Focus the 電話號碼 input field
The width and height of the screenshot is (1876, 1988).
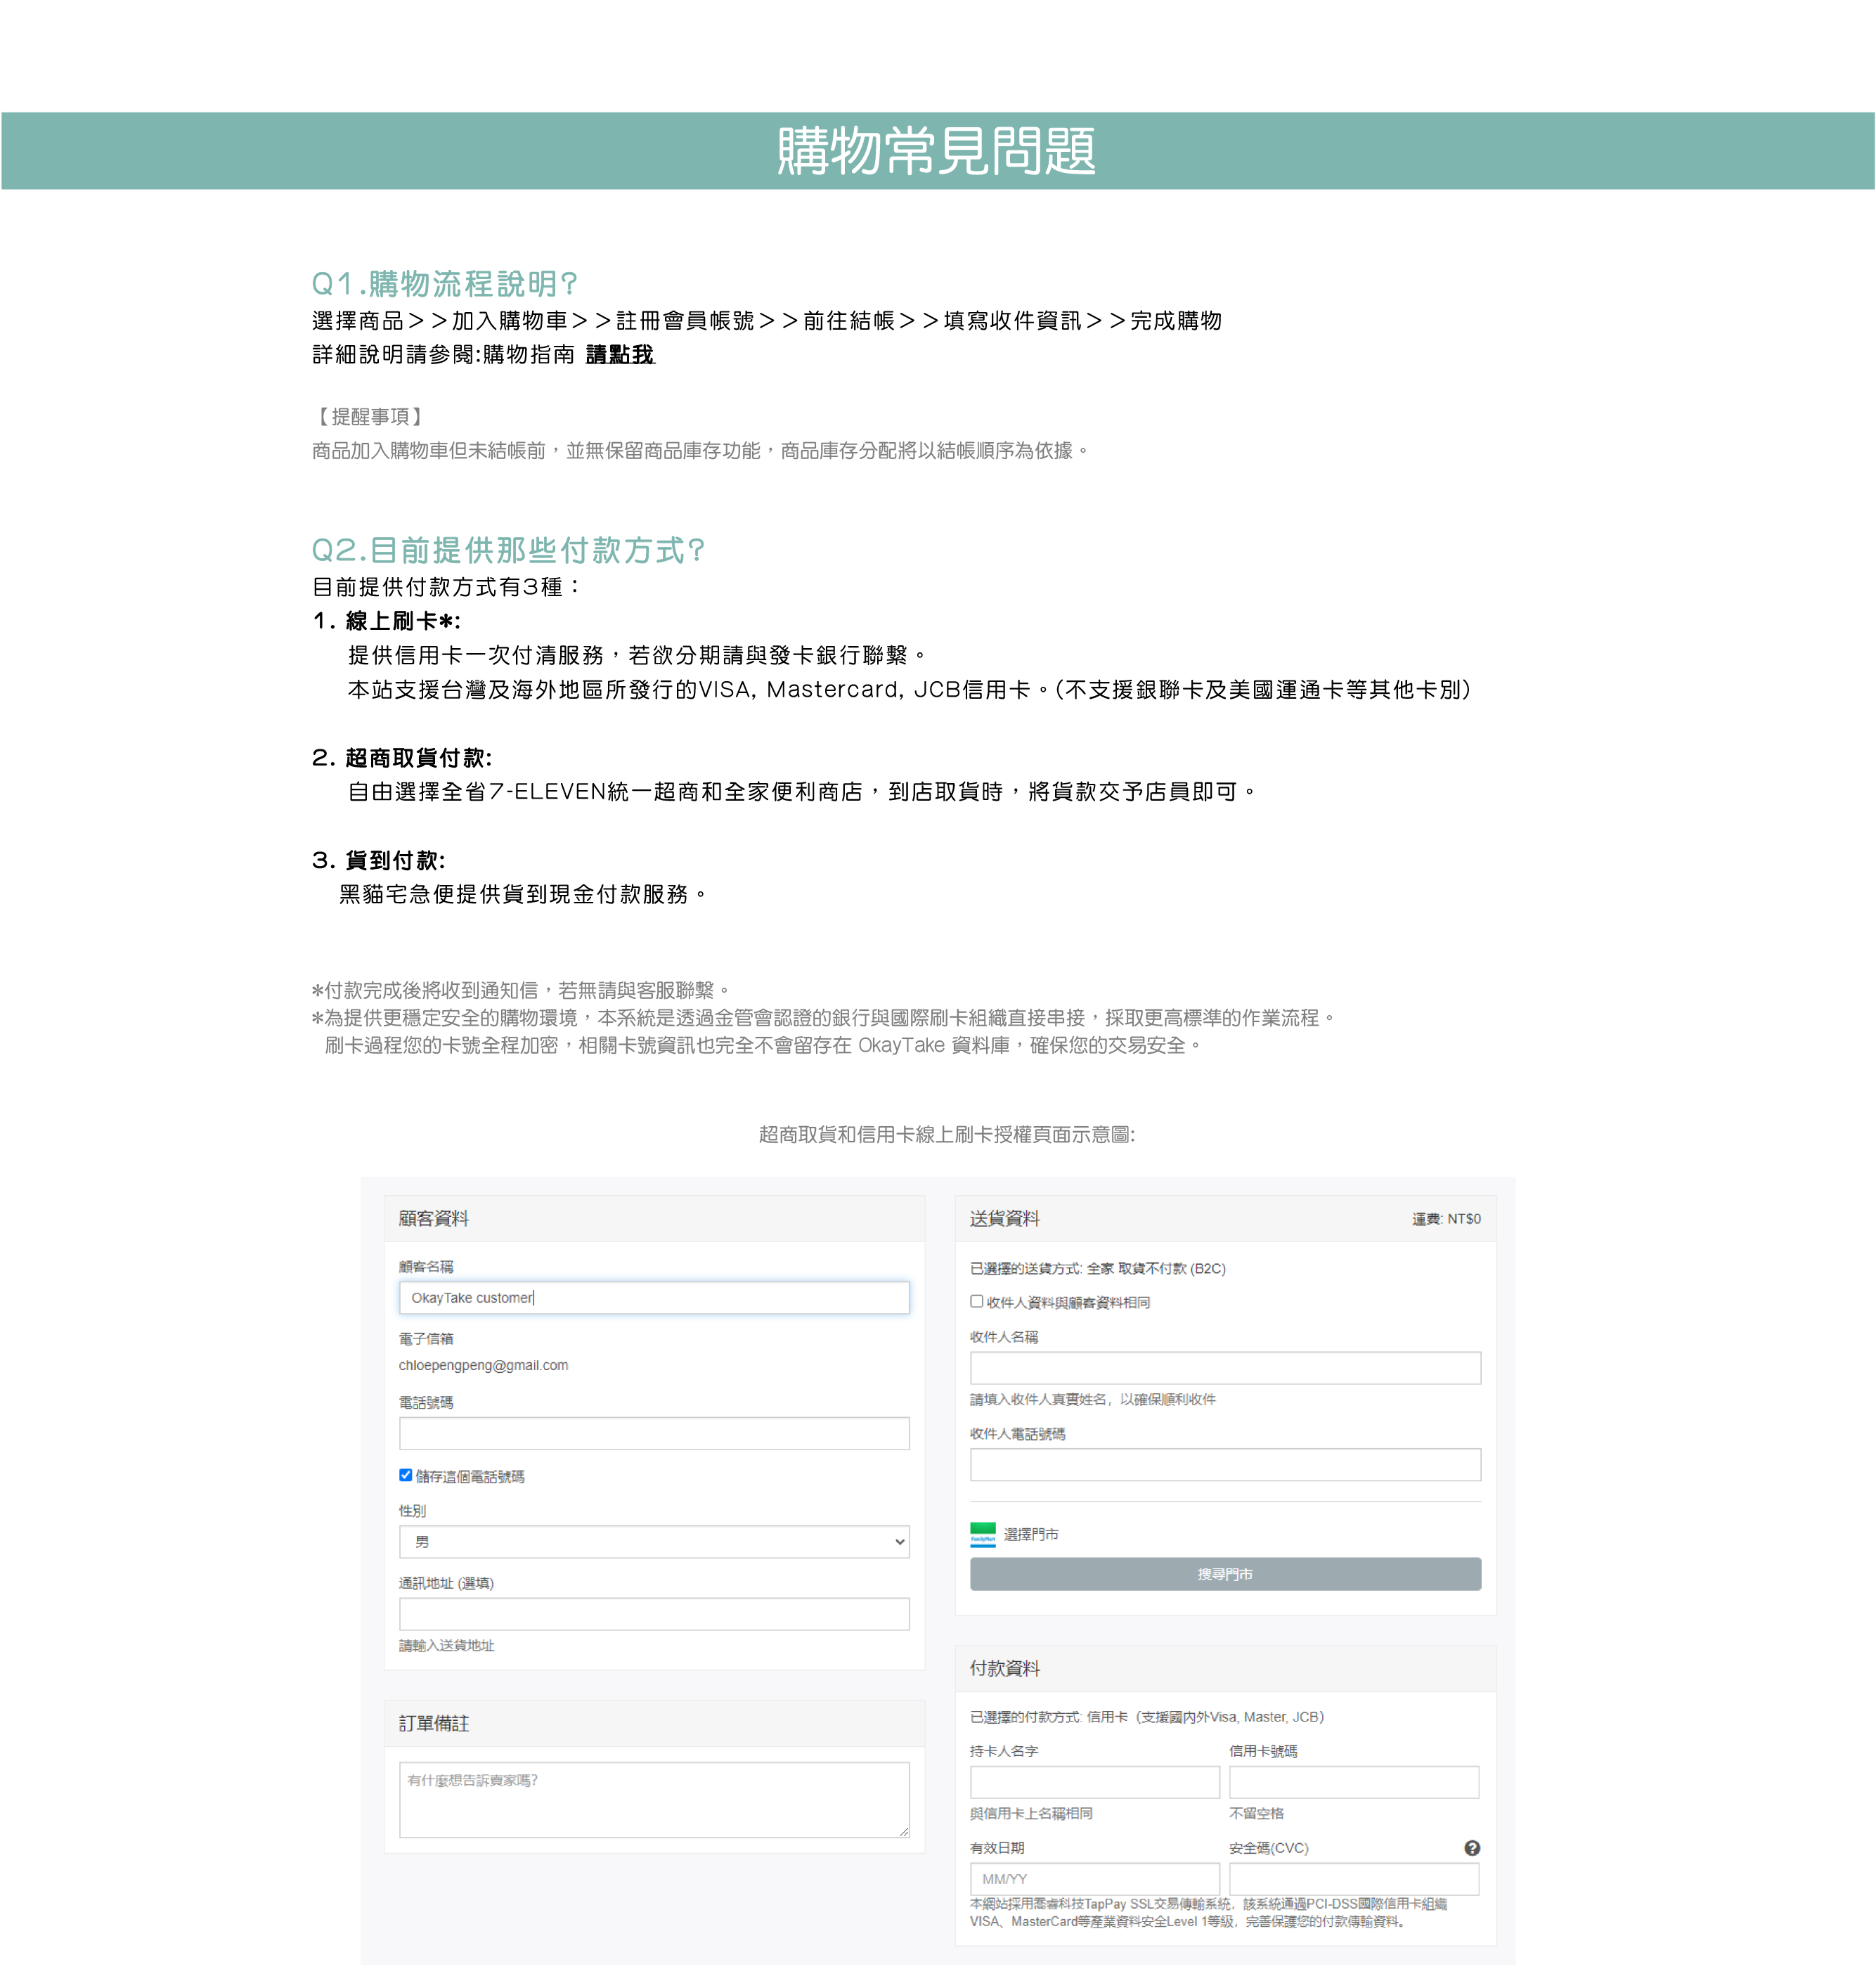654,1433
